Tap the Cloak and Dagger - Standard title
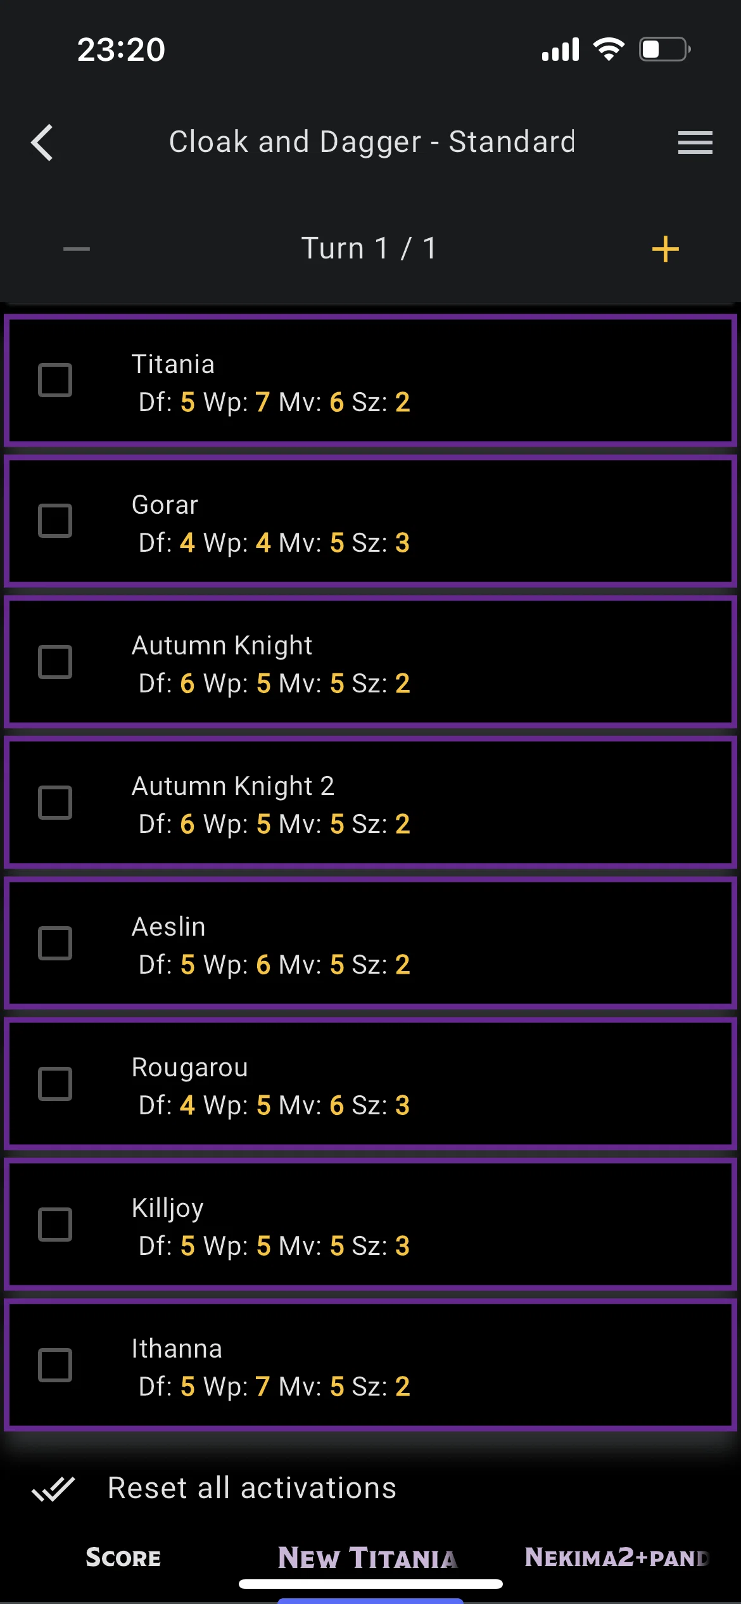Image resolution: width=741 pixels, height=1604 pixels. coord(372,142)
